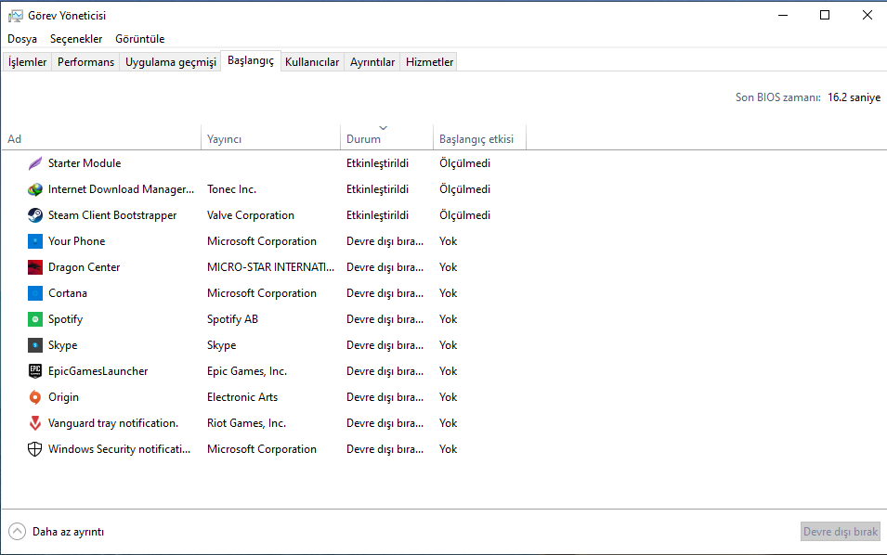
Task: Click the Internet Download Manager icon
Action: 35,189
